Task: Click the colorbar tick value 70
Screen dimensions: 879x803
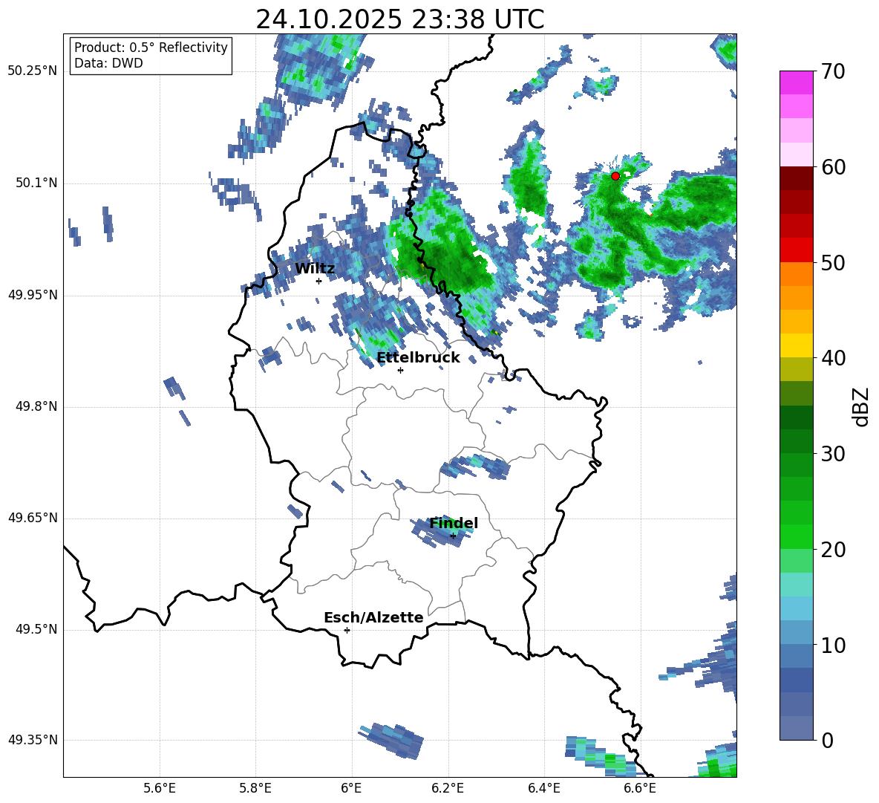Action: coord(832,72)
